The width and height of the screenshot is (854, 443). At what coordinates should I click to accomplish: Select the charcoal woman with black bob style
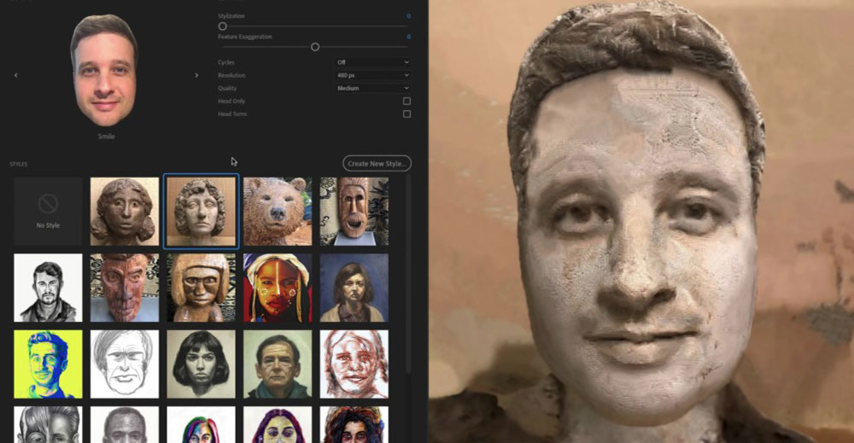201,364
